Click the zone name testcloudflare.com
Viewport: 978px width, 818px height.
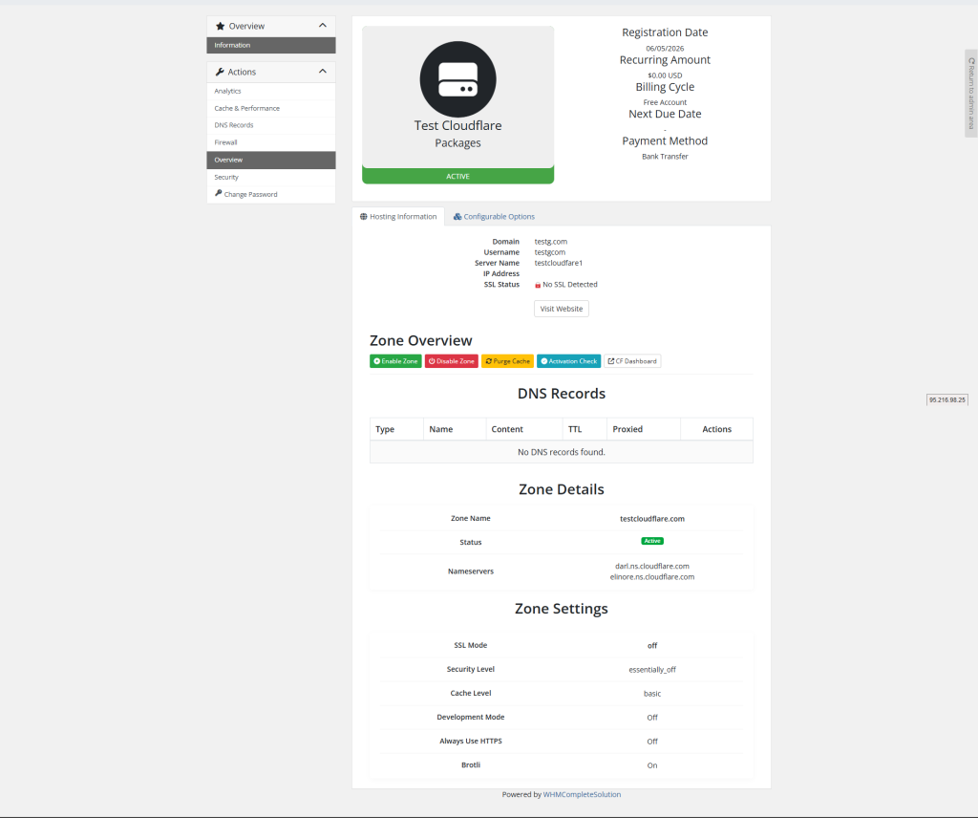[652, 519]
